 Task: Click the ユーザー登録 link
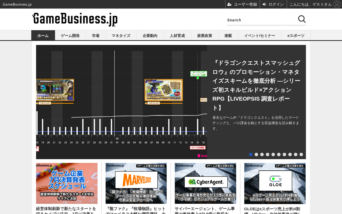point(245,4)
